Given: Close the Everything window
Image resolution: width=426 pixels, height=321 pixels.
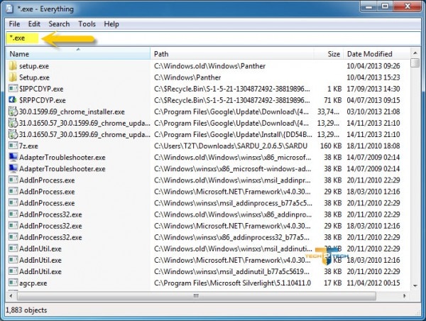Looking at the screenshot, I should (408, 6).
